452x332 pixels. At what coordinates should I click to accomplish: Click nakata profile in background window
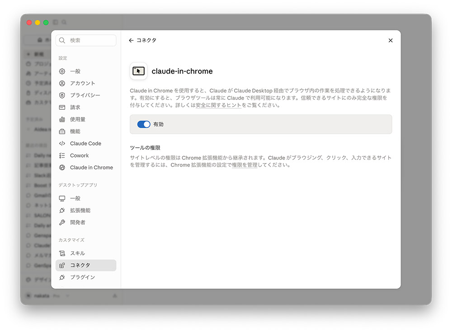tap(42, 296)
